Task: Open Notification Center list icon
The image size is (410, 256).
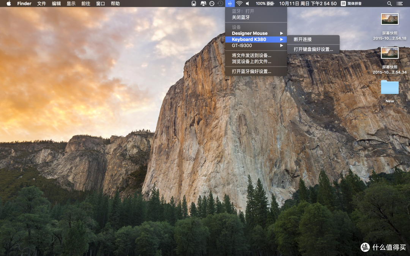Action: coord(399,3)
